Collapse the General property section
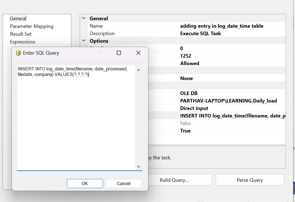 84,18
